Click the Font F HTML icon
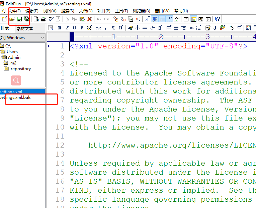Viewport: 256px width, 208px height. tap(82, 28)
